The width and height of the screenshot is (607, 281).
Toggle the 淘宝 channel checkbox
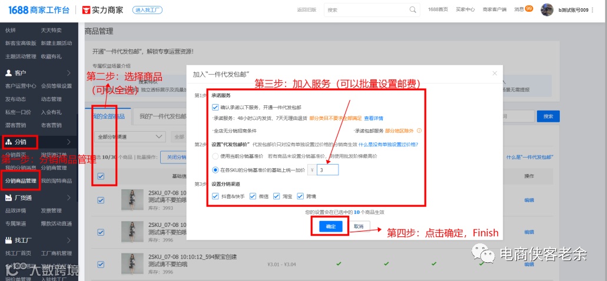click(276, 196)
